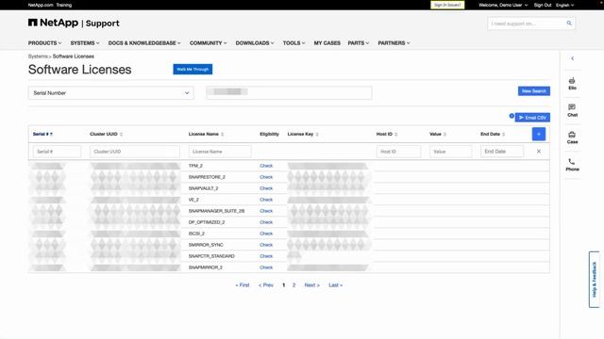
Task: Sort by Cluster UUID column
Action: pos(106,134)
